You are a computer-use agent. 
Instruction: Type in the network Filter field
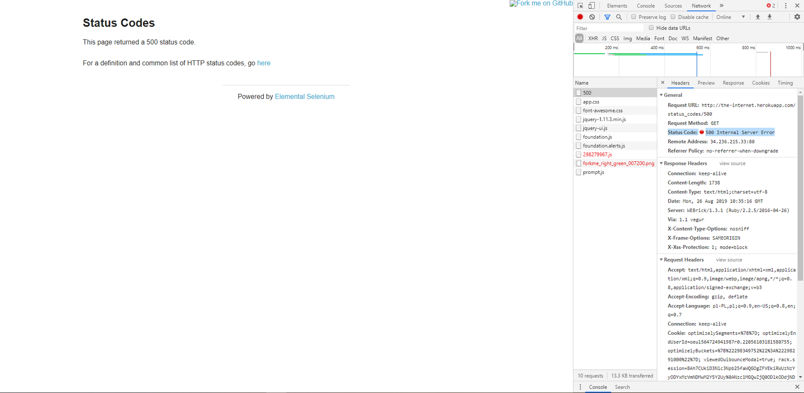coord(608,28)
